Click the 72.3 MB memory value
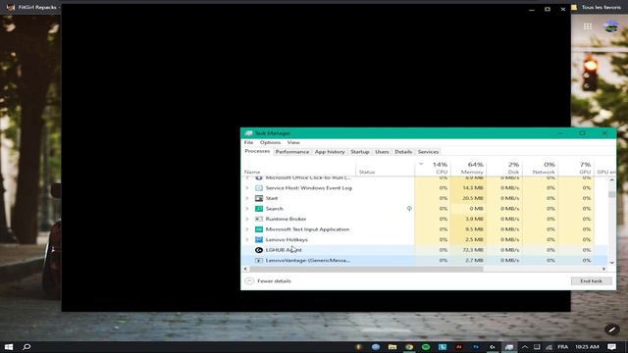628x353 pixels. pyautogui.click(x=473, y=250)
